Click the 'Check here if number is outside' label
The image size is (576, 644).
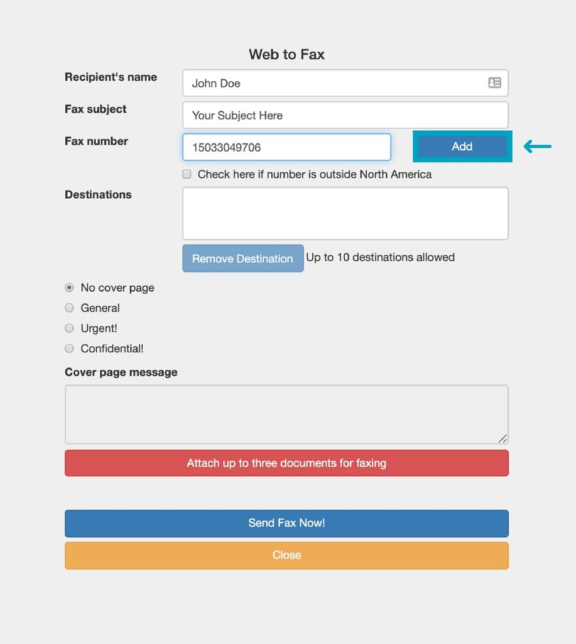[314, 174]
